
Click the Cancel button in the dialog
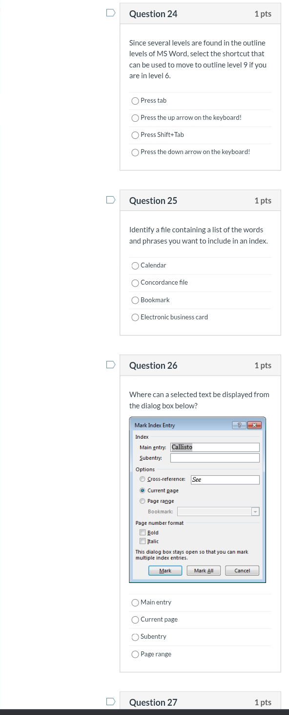pyautogui.click(x=242, y=570)
